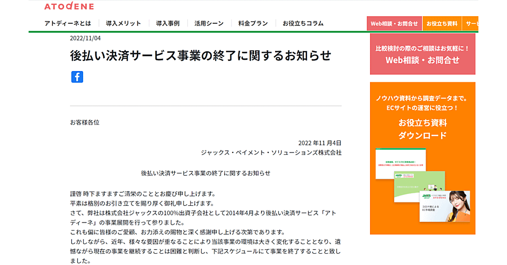Click the お役立ち資料 header button

[442, 24]
